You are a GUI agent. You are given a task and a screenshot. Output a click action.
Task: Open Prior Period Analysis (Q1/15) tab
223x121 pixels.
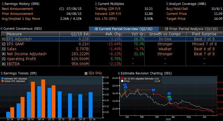[x=191, y=29]
